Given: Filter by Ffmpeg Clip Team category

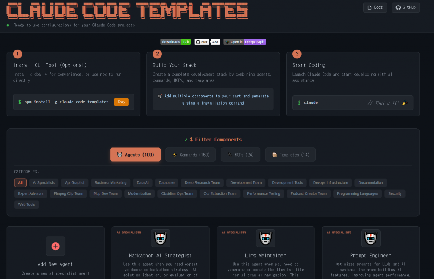Looking at the screenshot, I should tap(68, 193).
